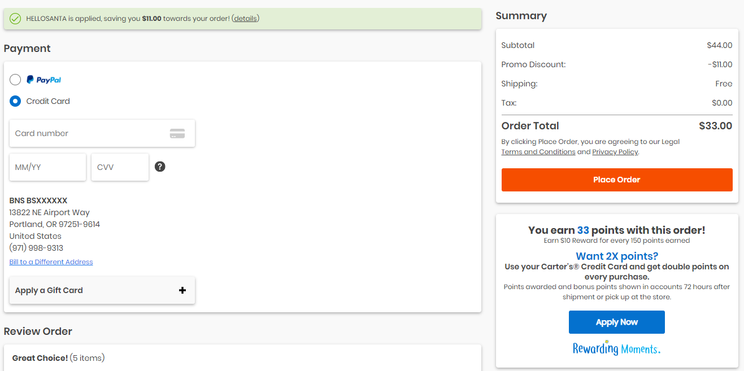
Task: Click the Great Choice! (5 items) heading
Action: point(58,358)
